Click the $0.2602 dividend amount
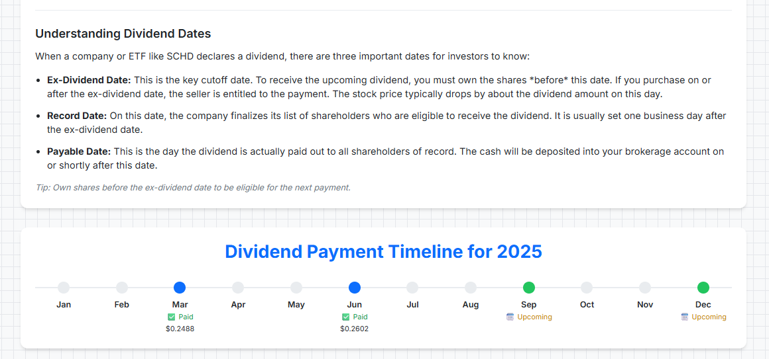 (355, 329)
